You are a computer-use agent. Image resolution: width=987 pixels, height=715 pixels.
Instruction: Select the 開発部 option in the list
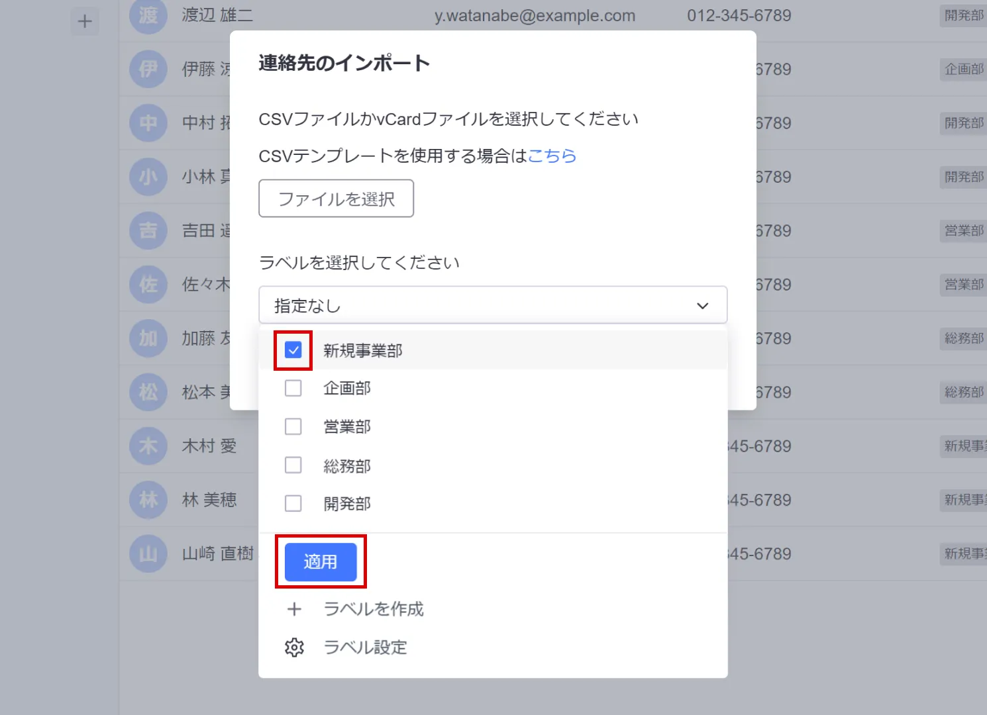(347, 504)
